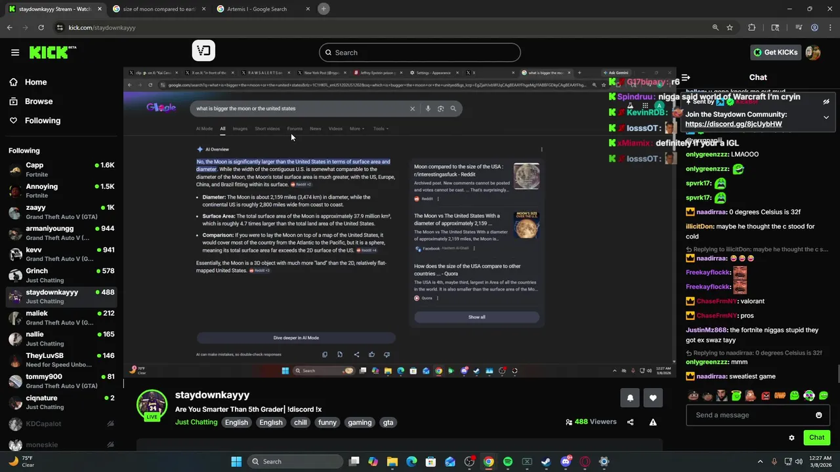
Task: Click the funny tag
Action: [327, 423]
